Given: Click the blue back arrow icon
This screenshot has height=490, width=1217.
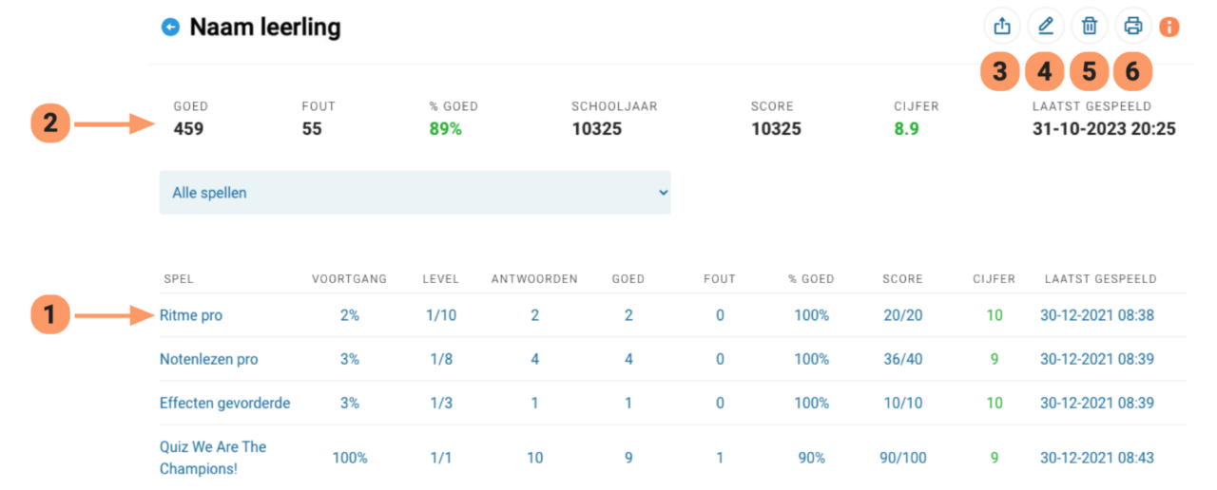Looking at the screenshot, I should tap(170, 28).
